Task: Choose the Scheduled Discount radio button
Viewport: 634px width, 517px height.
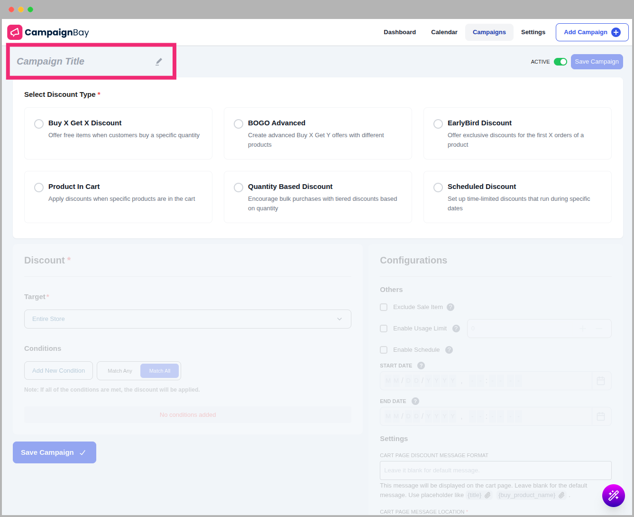Action: pos(438,188)
